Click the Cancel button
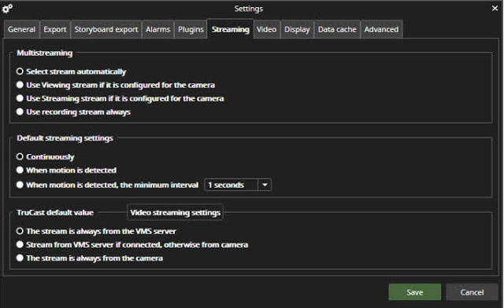The image size is (504, 308). click(472, 292)
